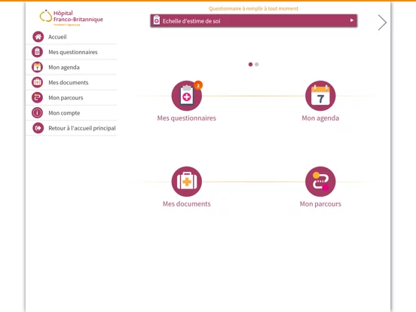Click the Mes documents label under briefcase
This screenshot has width=416, height=312.
click(187, 203)
